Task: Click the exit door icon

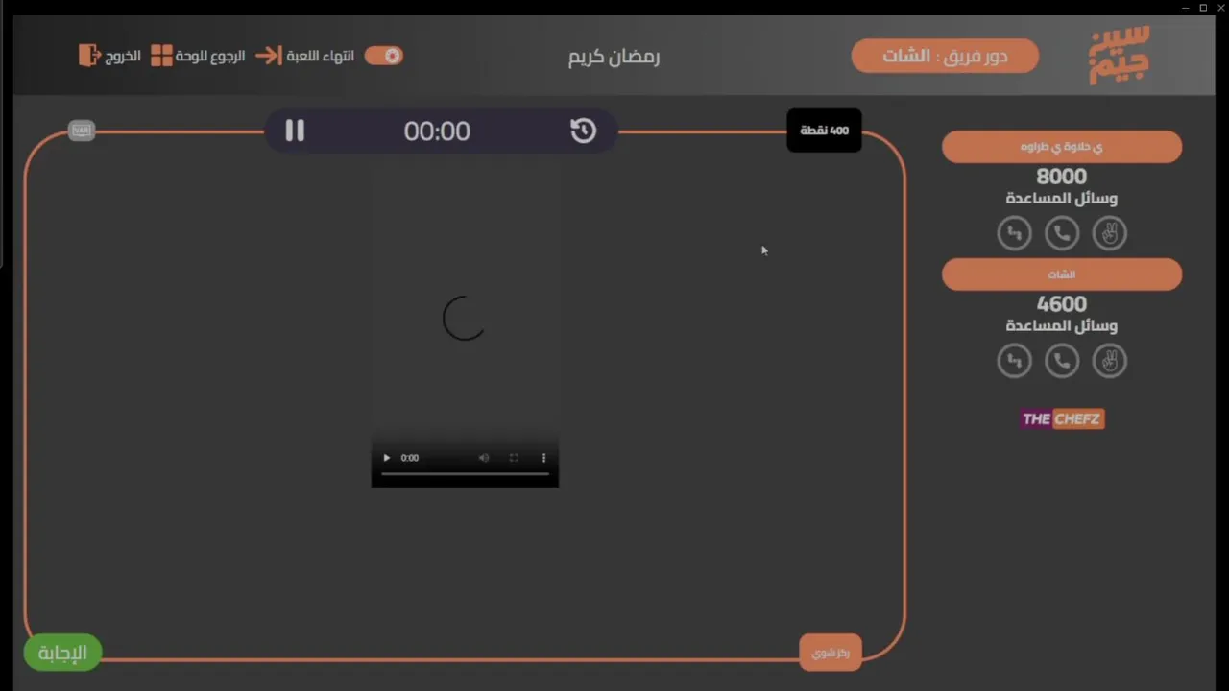Action: pyautogui.click(x=89, y=56)
